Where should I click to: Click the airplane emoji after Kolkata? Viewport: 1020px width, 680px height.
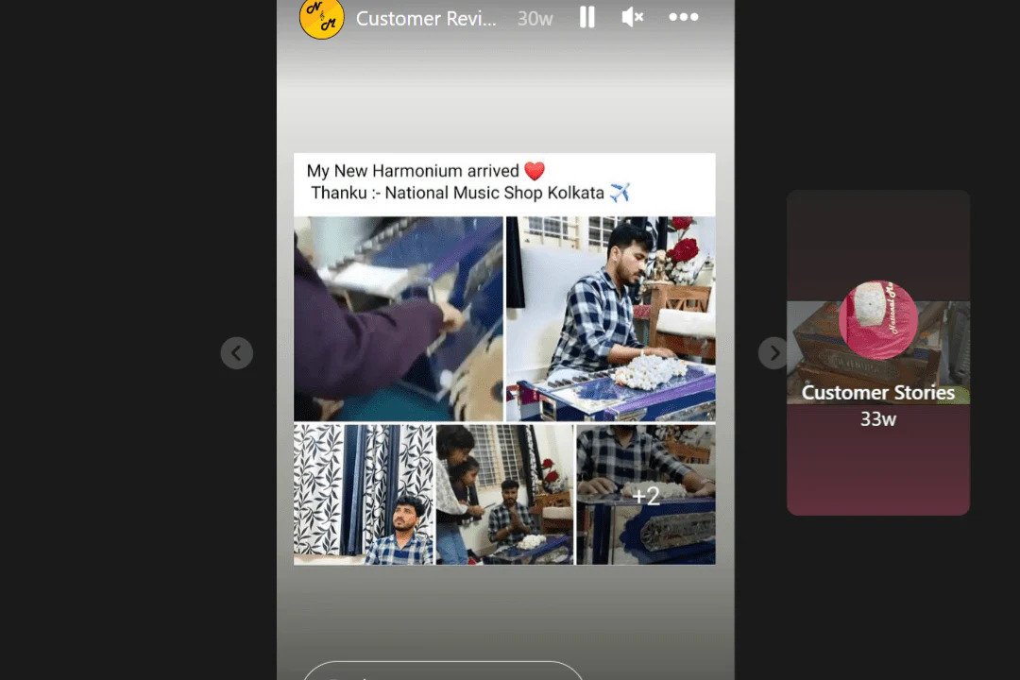coord(620,193)
